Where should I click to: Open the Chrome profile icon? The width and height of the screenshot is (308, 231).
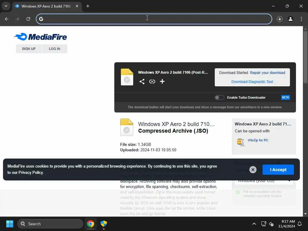click(x=291, y=19)
